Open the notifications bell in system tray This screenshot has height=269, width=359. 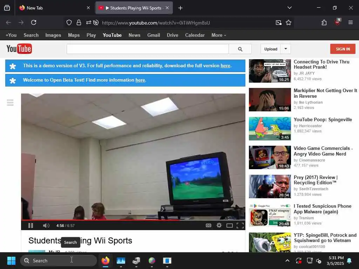tap(350, 261)
